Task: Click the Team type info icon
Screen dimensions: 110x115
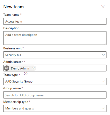Action: pyautogui.click(x=26, y=73)
